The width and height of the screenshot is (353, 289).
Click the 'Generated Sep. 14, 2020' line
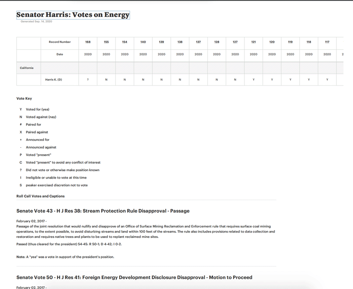[x=36, y=21]
